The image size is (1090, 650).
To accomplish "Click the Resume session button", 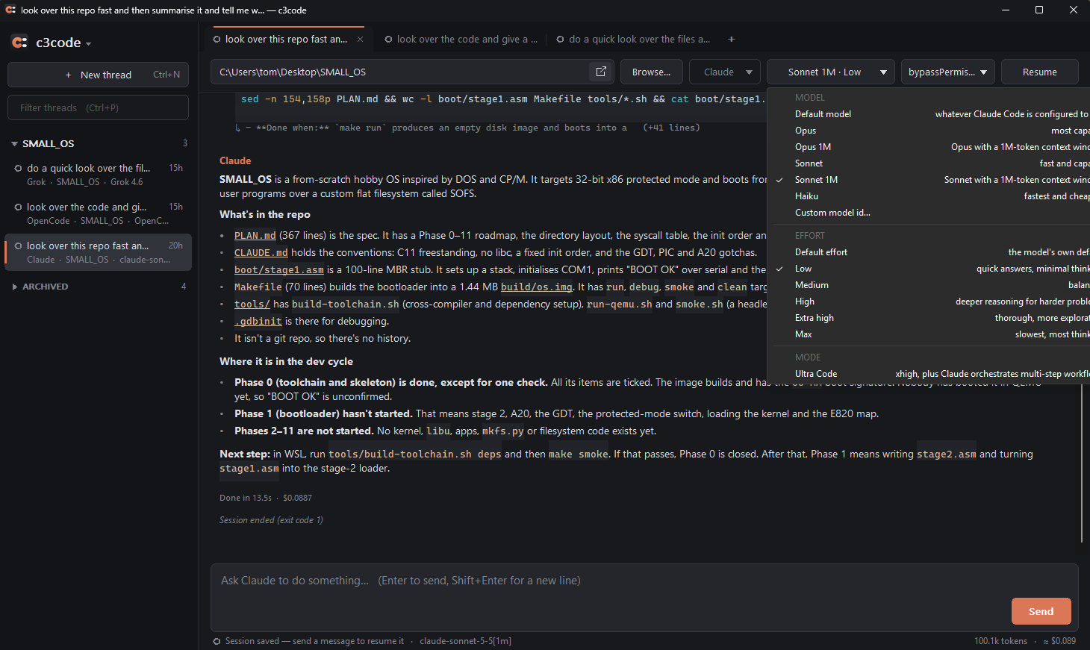I will coord(1040,72).
